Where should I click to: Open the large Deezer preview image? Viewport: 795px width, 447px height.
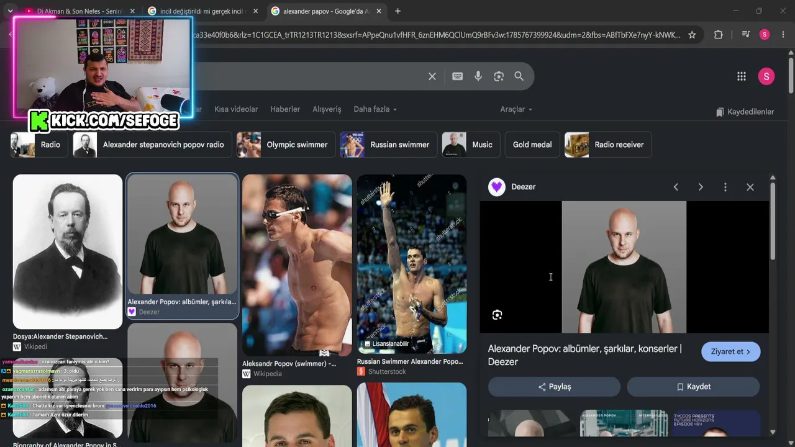[x=624, y=267]
